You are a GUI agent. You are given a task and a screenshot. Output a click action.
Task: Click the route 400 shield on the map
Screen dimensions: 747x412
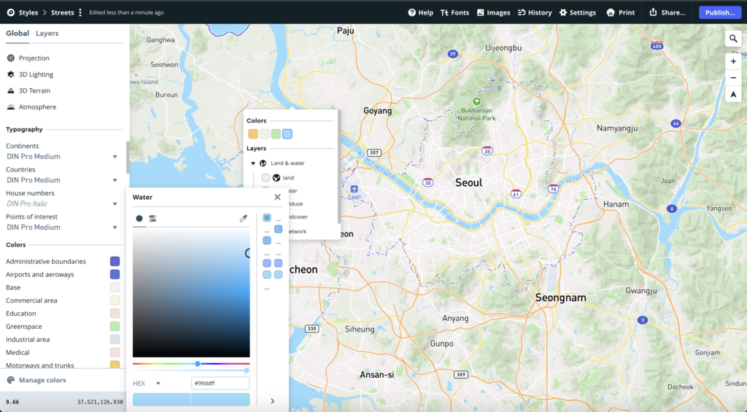657,46
